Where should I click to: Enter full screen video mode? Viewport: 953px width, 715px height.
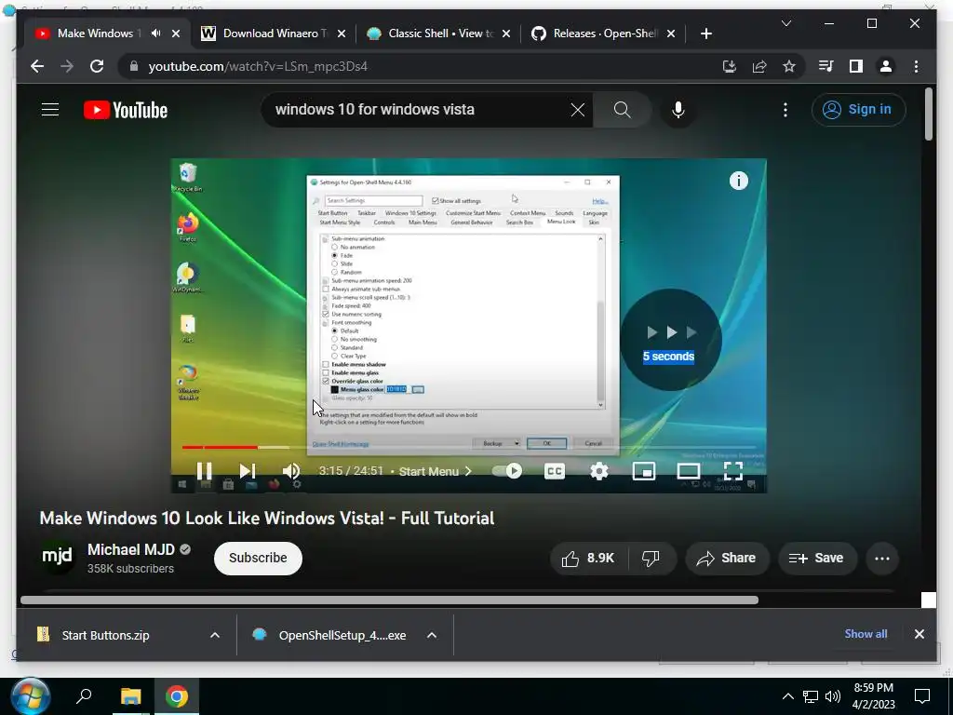(x=733, y=470)
